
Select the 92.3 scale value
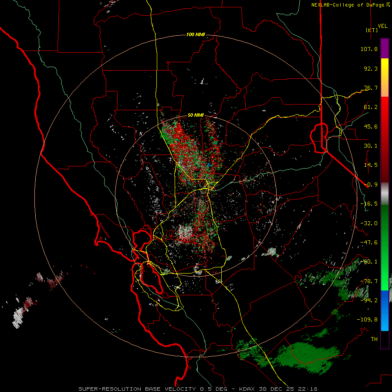tap(371, 68)
